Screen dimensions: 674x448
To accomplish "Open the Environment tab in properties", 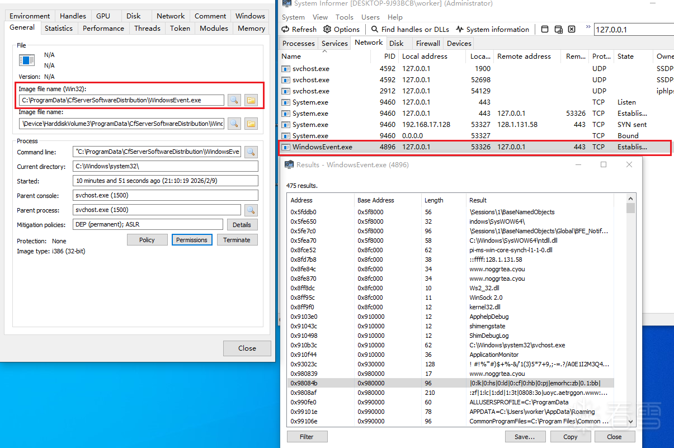I will (30, 16).
